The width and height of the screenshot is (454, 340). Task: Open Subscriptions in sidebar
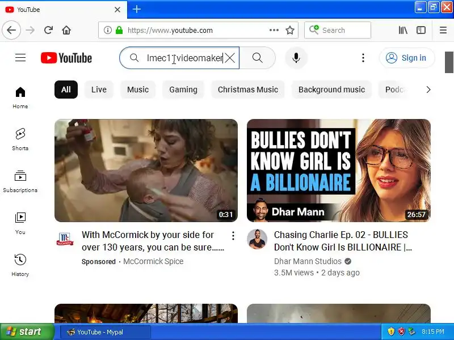tap(20, 181)
